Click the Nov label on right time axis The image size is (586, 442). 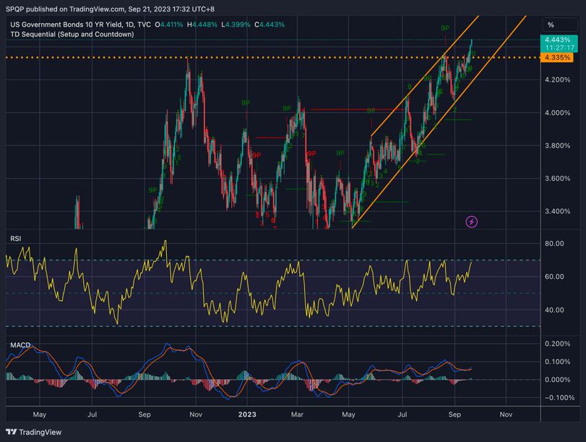point(506,415)
